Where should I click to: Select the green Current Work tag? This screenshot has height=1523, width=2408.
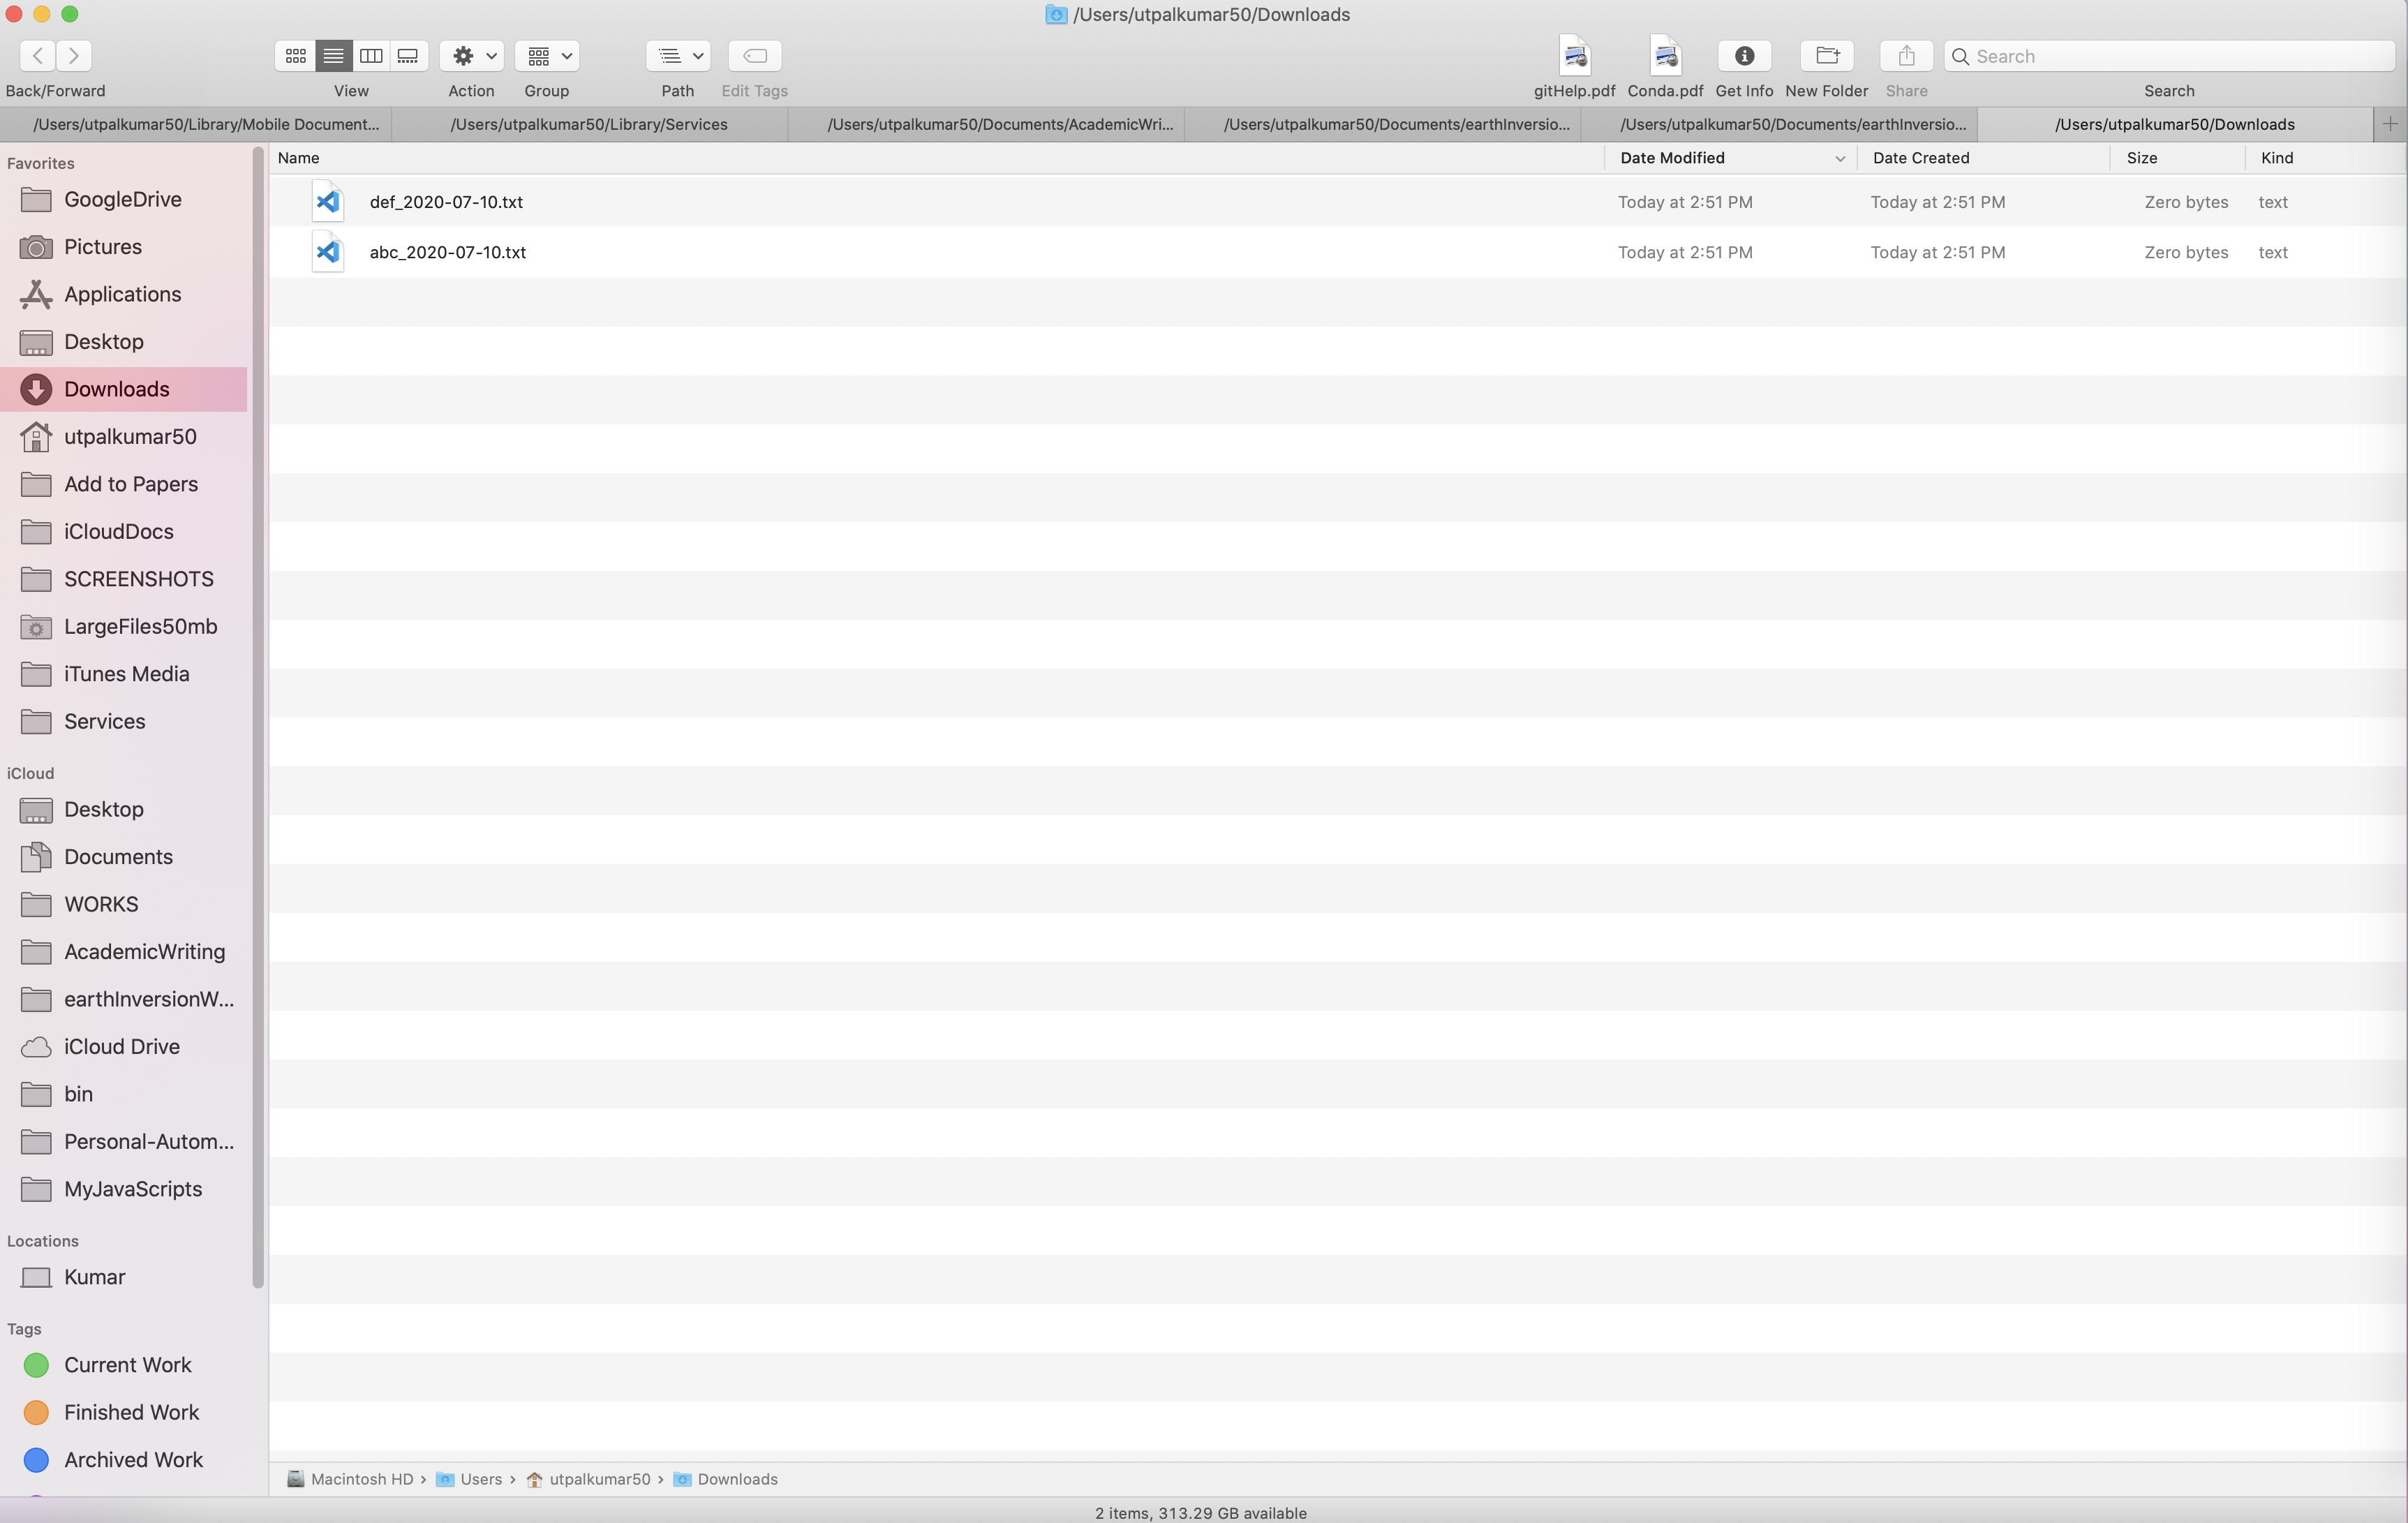click(x=127, y=1365)
